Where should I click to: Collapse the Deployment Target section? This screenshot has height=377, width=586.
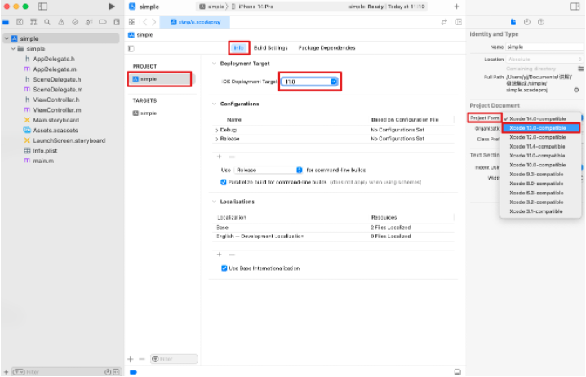[x=214, y=64]
